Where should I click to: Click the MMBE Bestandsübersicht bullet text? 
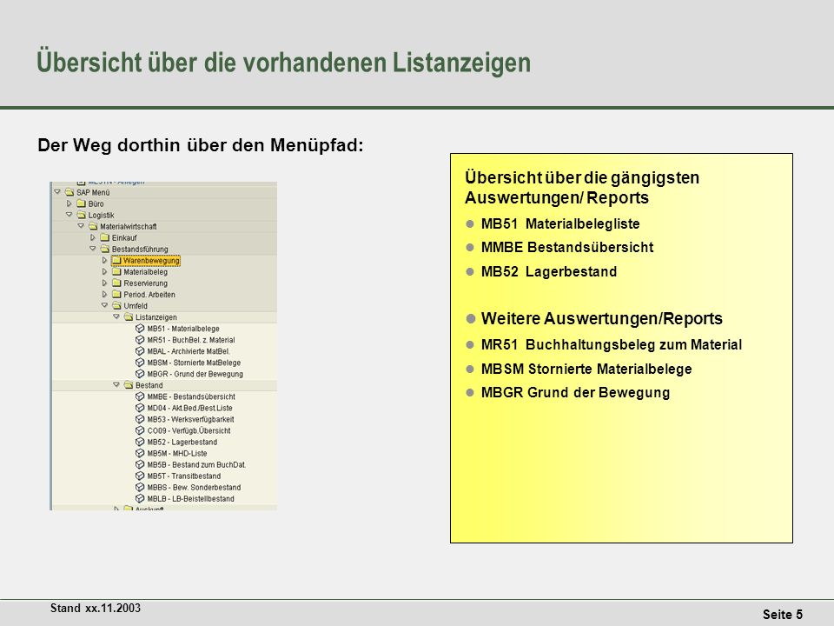pos(567,248)
